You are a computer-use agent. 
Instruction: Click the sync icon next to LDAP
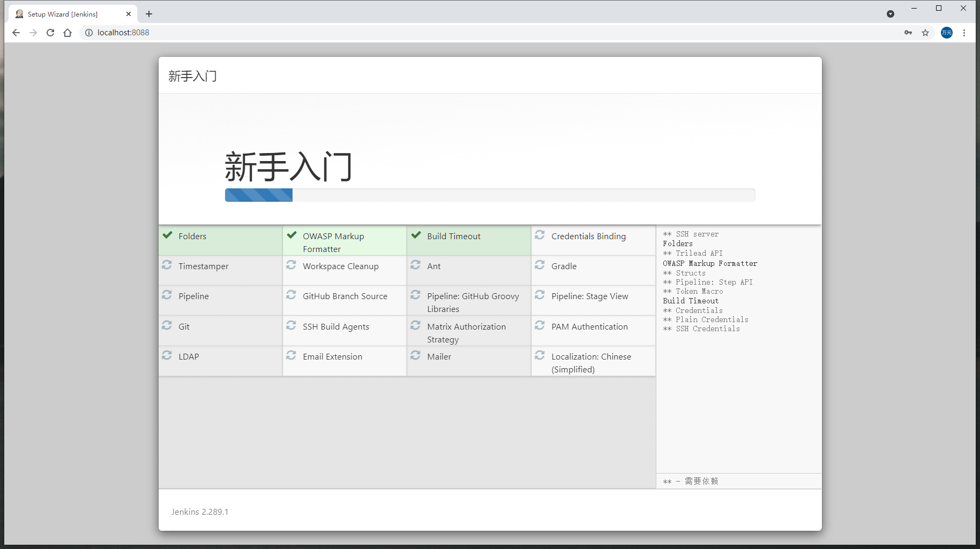[167, 355]
